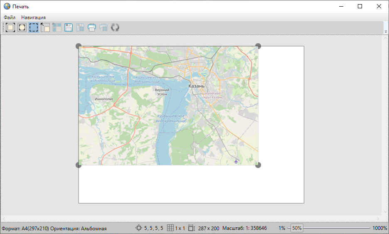
Task: Click the first page-frame toolbar icon
Action: coord(10,28)
